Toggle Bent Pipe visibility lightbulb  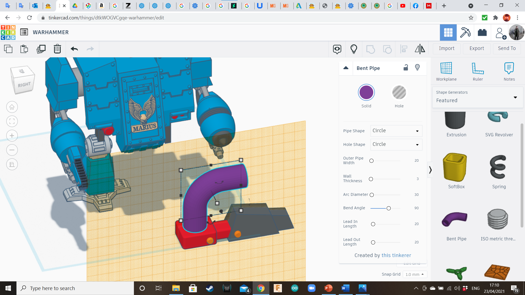417,68
